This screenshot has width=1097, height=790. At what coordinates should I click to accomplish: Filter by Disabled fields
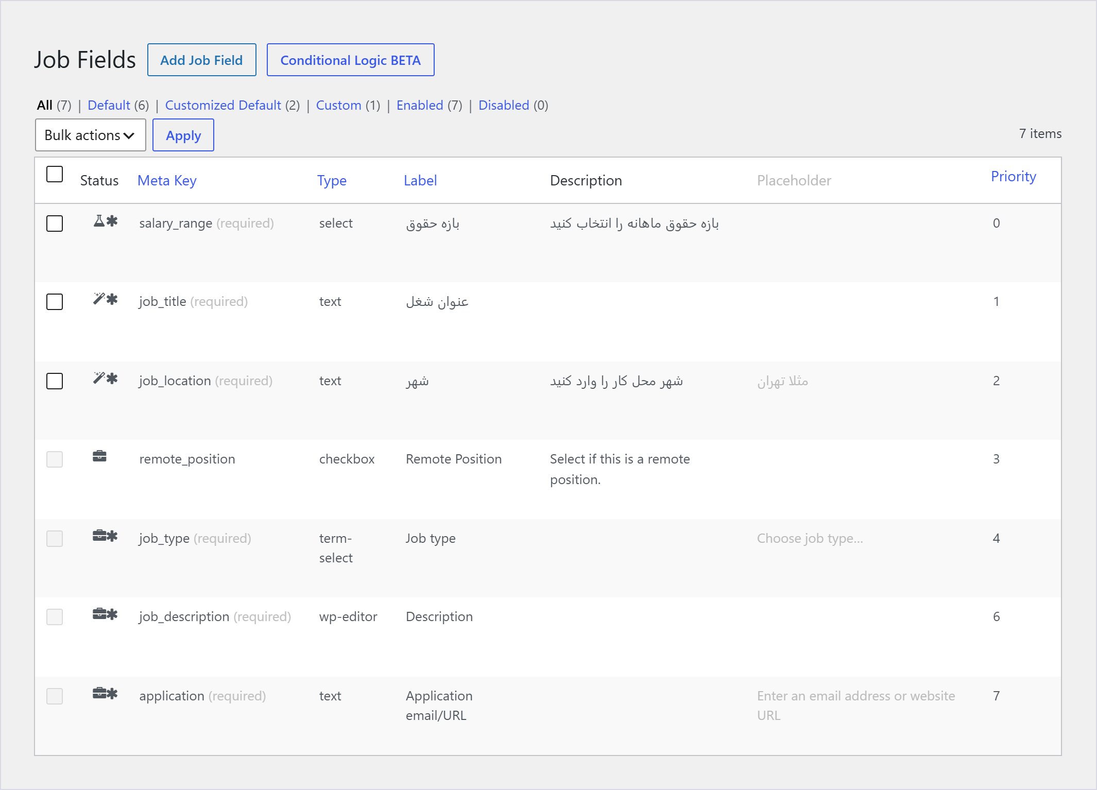pyautogui.click(x=504, y=105)
